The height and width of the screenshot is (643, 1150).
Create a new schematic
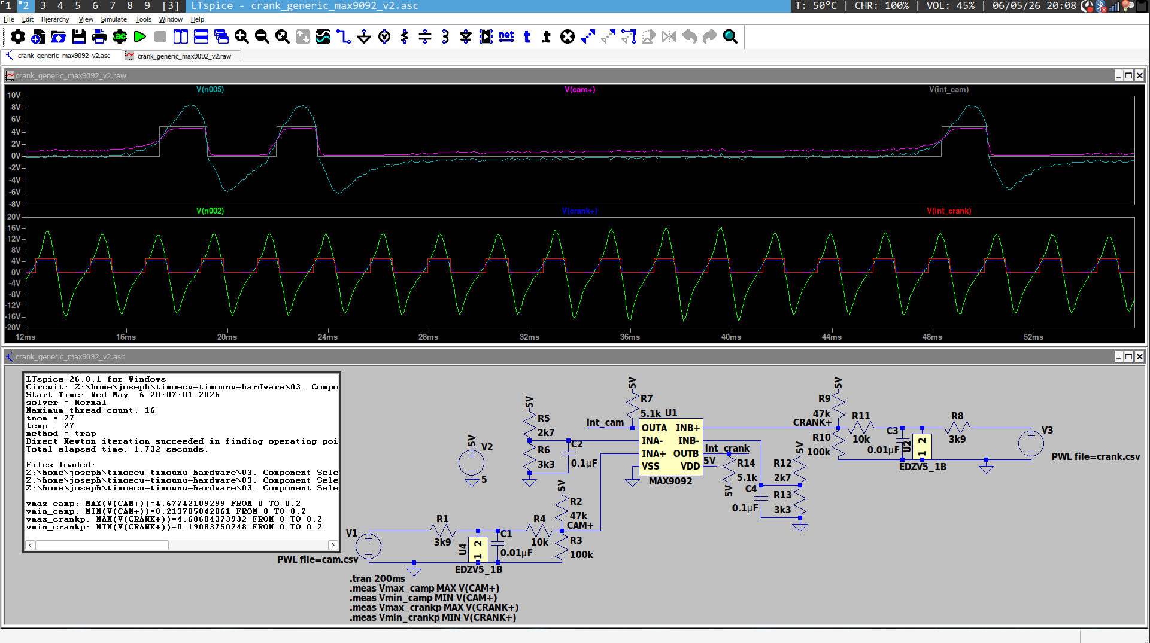coord(38,37)
